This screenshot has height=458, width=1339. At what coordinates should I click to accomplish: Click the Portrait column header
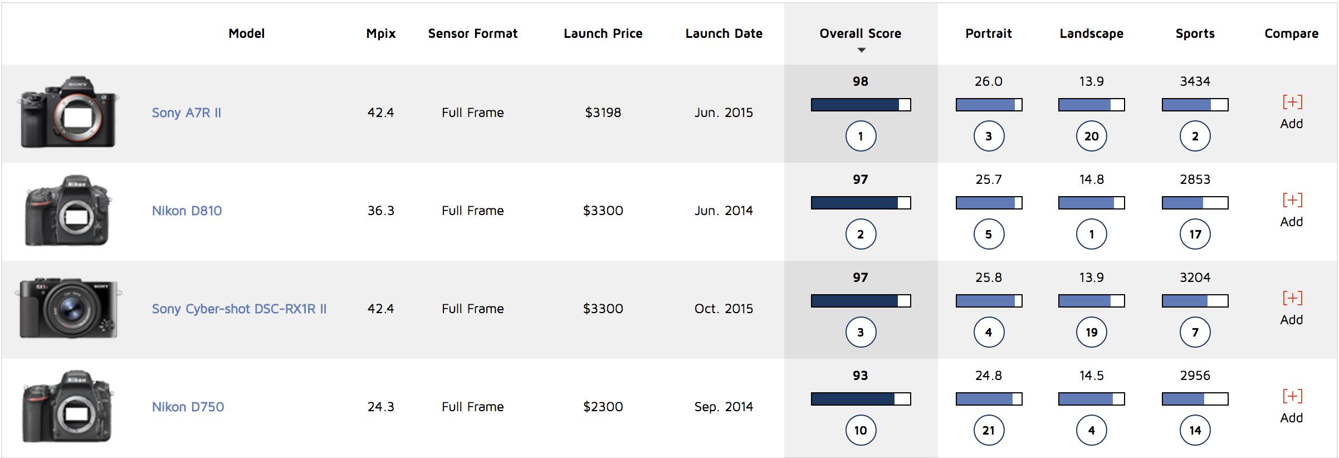(988, 33)
